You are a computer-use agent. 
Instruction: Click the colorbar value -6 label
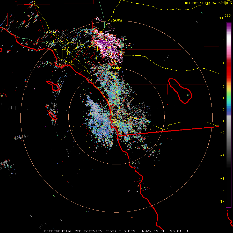(x=222, y=178)
